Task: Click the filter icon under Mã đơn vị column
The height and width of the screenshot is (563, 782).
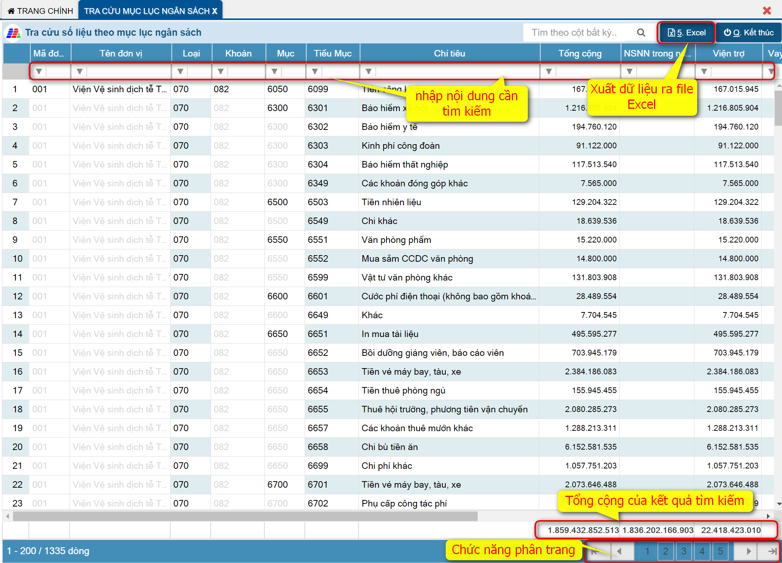Action: tap(39, 71)
